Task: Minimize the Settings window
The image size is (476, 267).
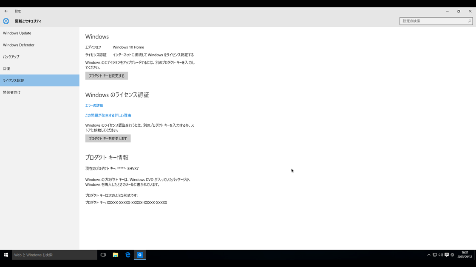Action: [x=447, y=11]
